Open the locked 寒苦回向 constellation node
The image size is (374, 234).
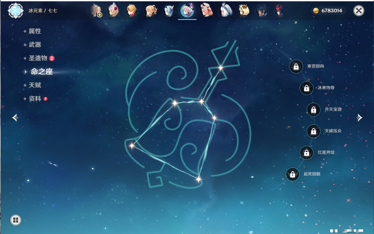(296, 66)
